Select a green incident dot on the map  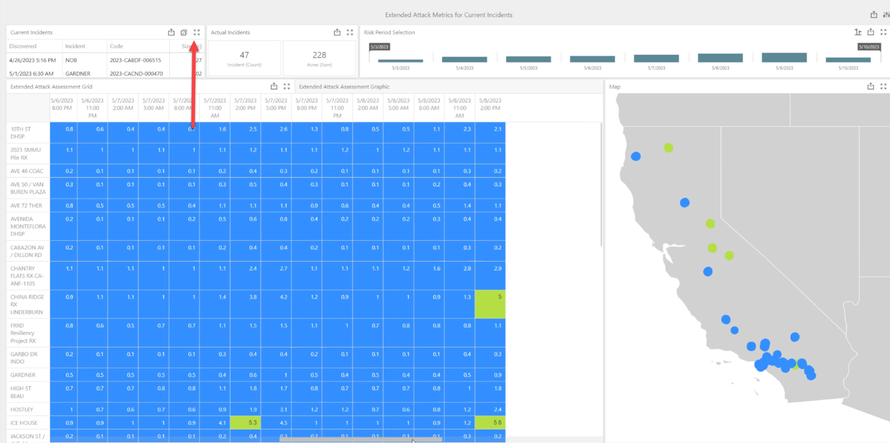(668, 148)
